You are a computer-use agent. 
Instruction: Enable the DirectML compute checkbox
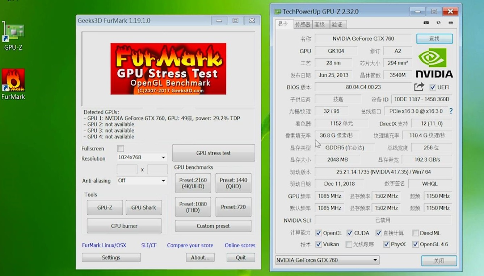[x=416, y=233]
